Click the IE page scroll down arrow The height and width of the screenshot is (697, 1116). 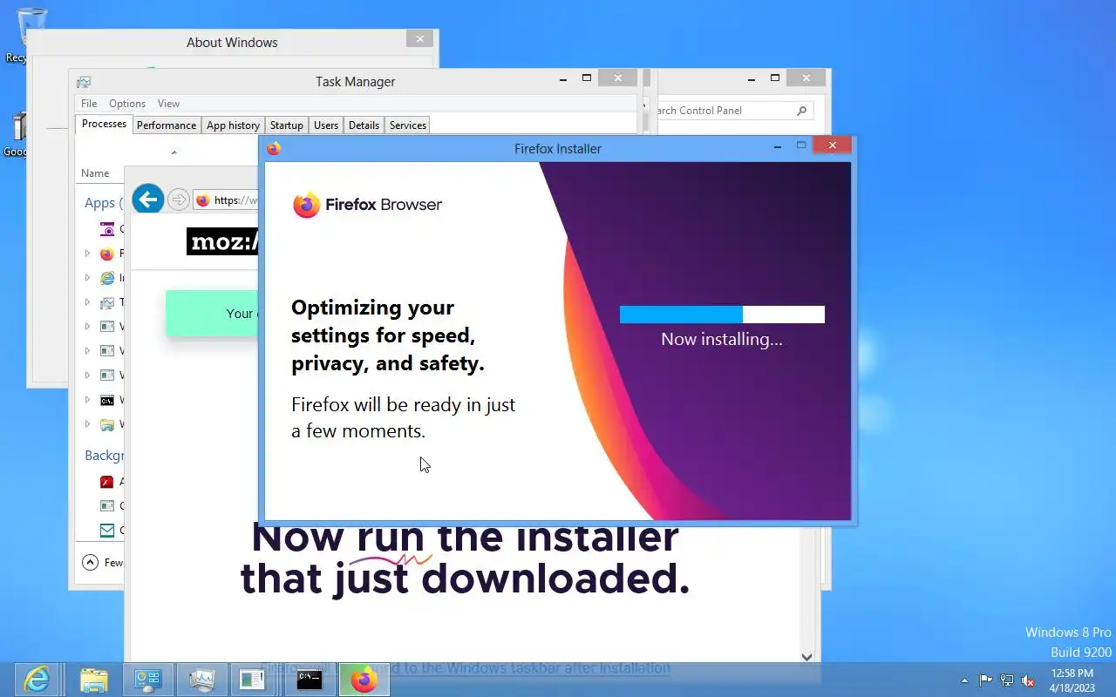tap(806, 657)
